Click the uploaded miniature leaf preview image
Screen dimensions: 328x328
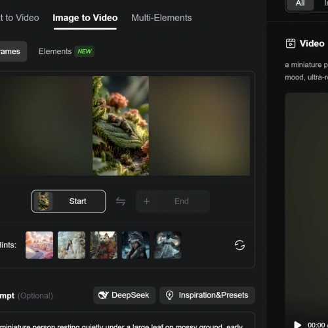[x=121, y=126]
